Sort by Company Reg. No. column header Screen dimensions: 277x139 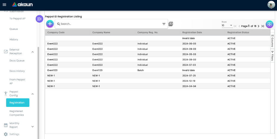pos(148,32)
